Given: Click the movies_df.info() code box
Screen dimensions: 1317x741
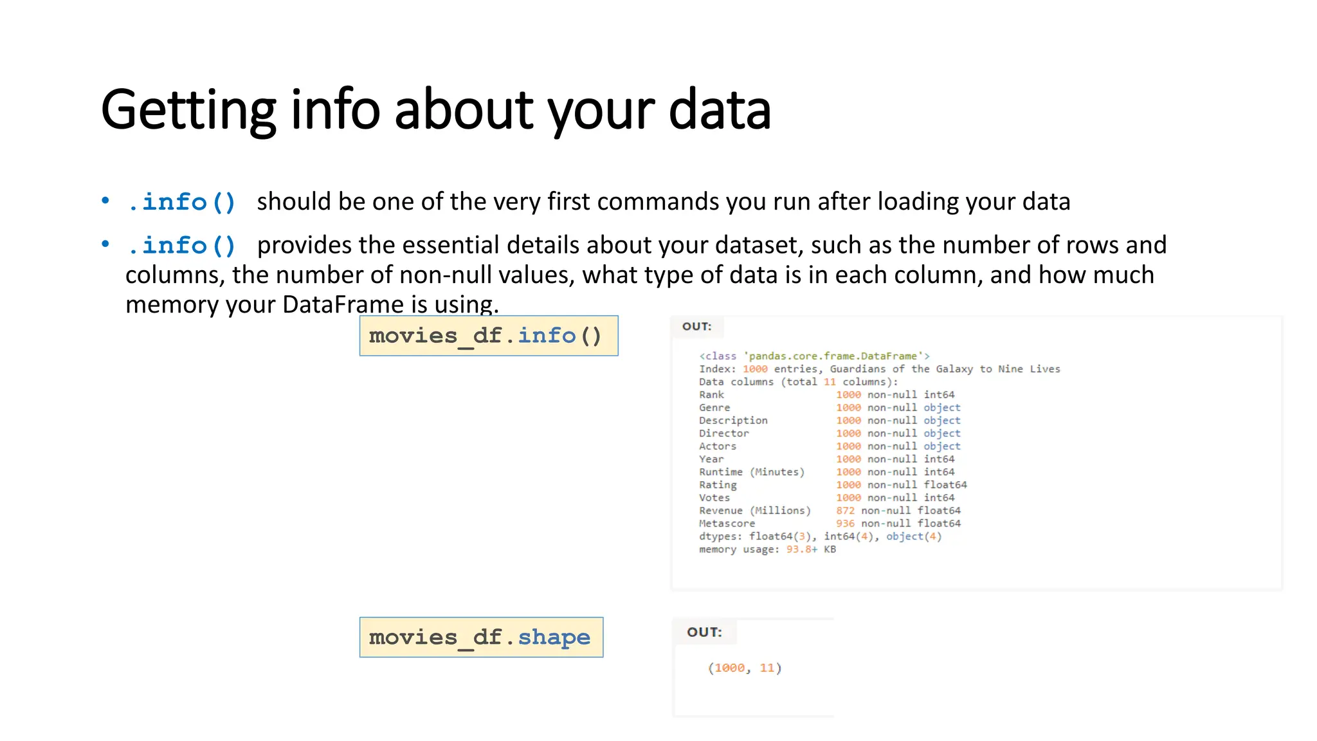Looking at the screenshot, I should click(x=489, y=336).
